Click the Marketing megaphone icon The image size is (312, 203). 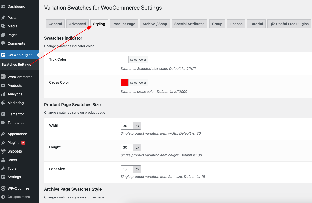coord(3,103)
